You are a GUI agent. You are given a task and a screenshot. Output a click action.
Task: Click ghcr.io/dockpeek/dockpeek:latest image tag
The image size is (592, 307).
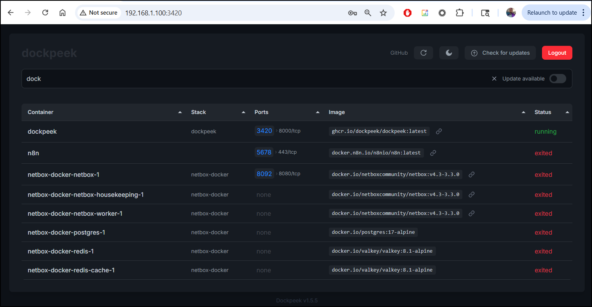click(x=379, y=131)
